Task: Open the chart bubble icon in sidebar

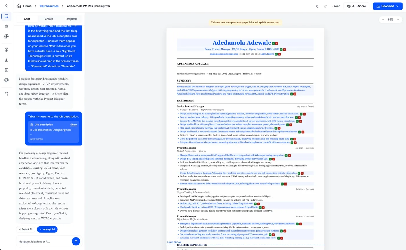Action: pos(6,36)
